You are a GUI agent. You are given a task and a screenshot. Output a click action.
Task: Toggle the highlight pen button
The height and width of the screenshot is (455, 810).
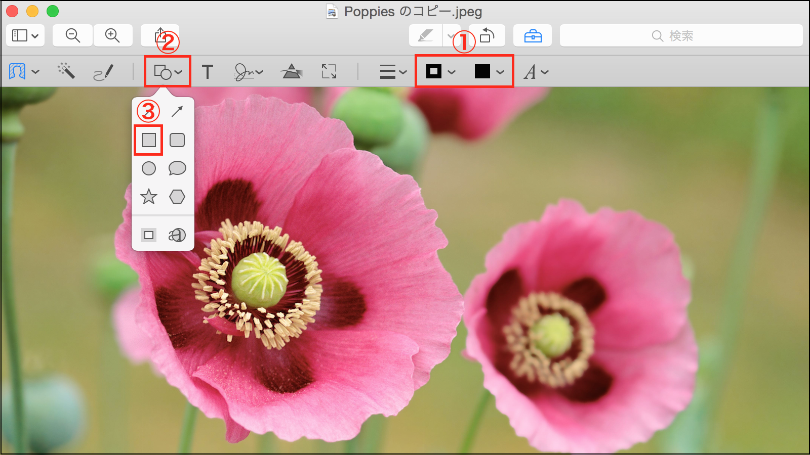tap(425, 36)
